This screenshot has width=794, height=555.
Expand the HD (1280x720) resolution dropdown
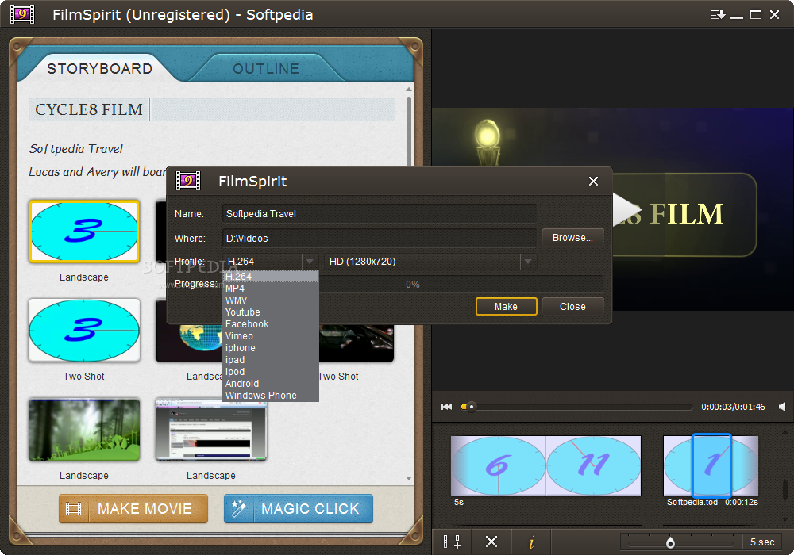click(528, 262)
